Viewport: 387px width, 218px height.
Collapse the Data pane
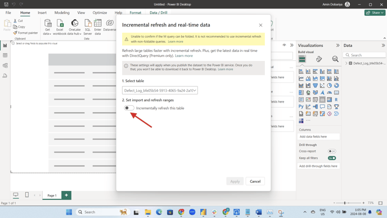pyautogui.click(x=383, y=46)
